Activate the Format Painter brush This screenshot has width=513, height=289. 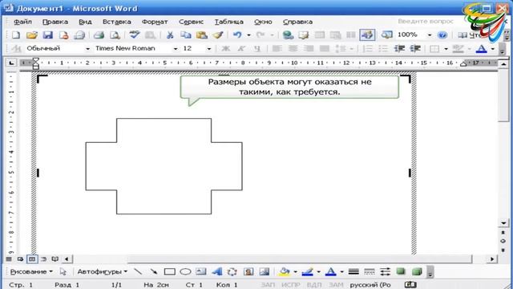(x=218, y=35)
